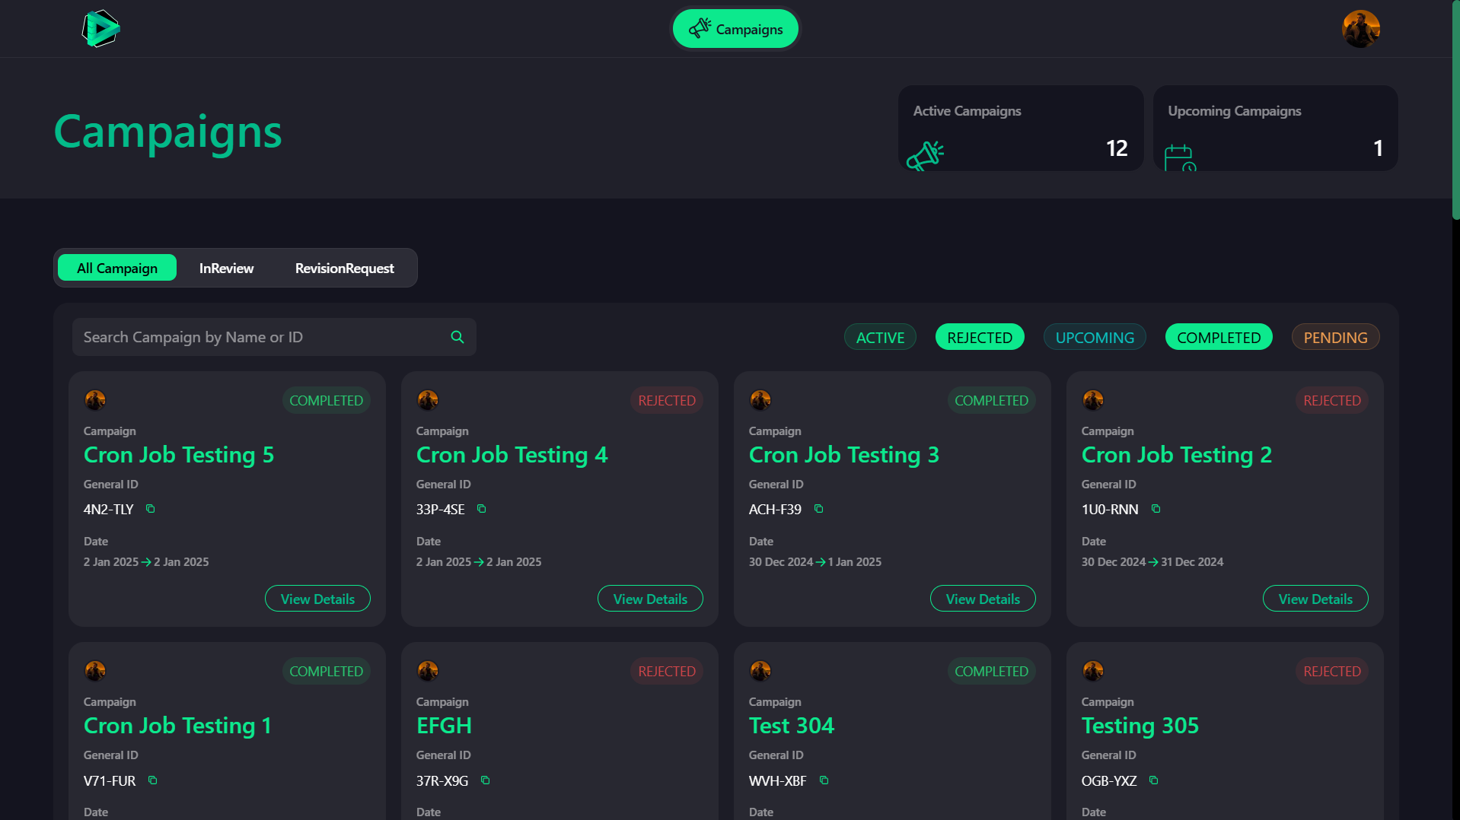Image resolution: width=1460 pixels, height=820 pixels.
Task: Toggle the PENDING status filter
Action: [x=1336, y=337]
